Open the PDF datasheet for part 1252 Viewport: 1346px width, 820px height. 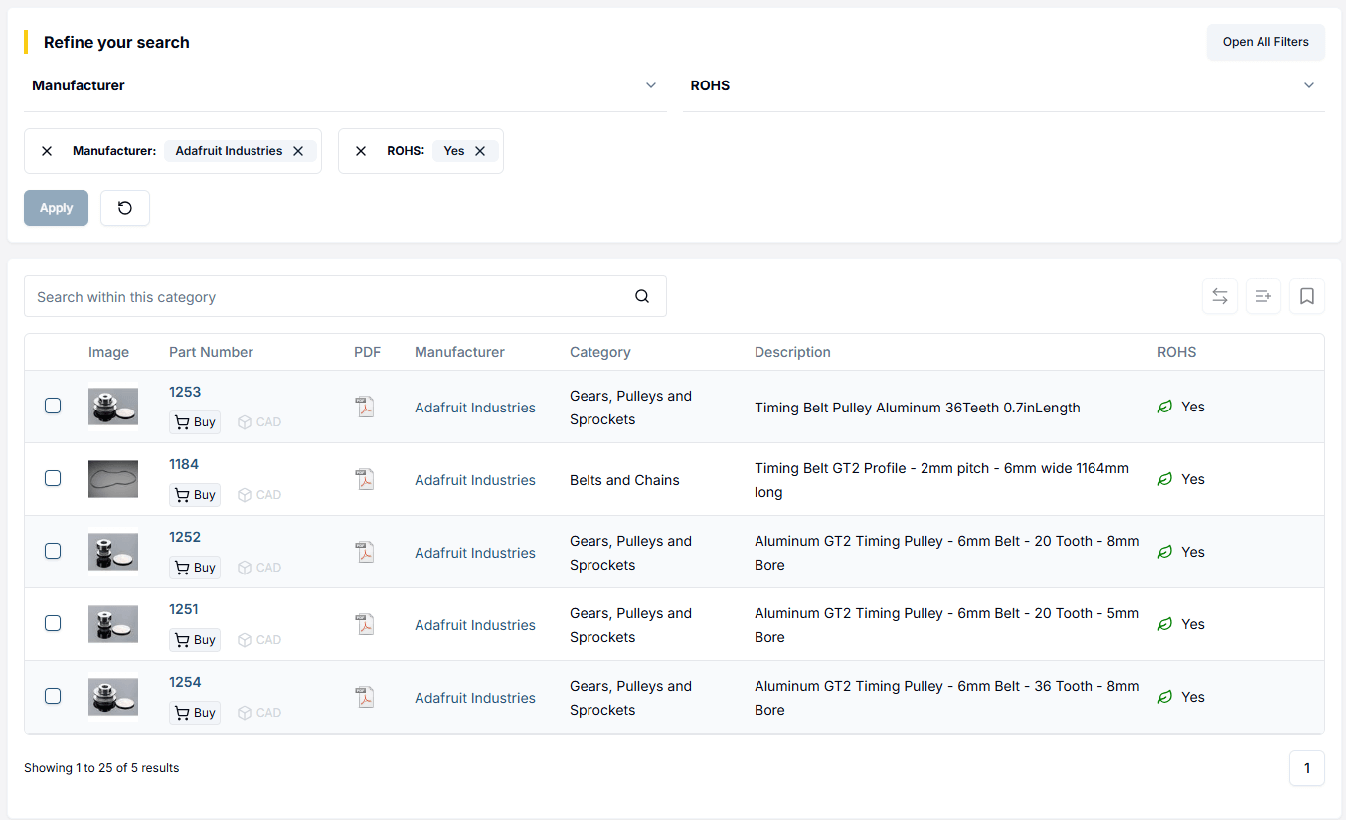point(365,552)
